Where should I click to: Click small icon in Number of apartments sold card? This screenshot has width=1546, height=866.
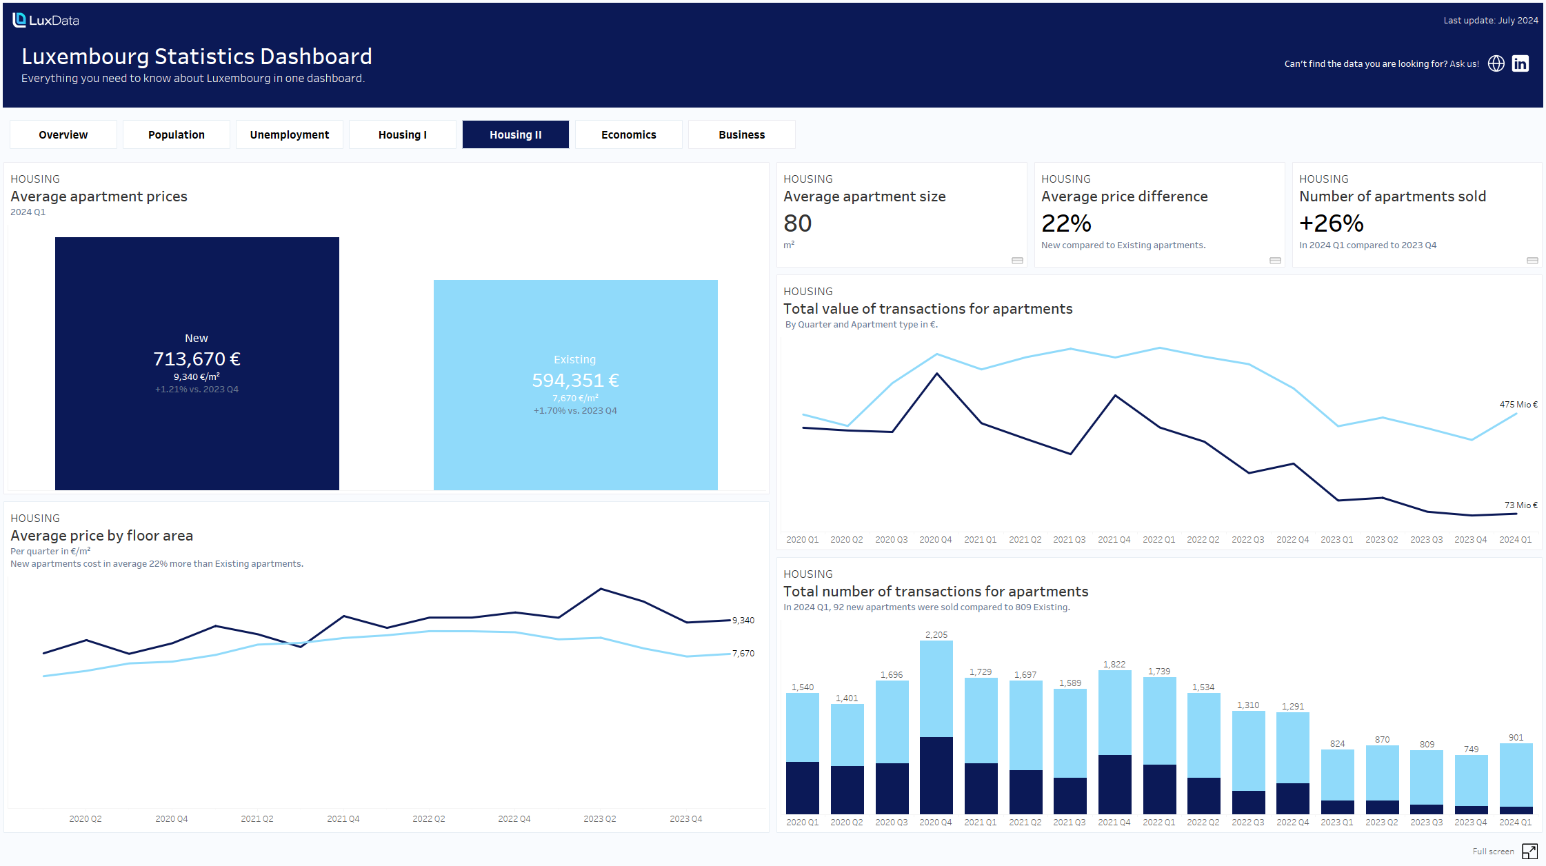[x=1532, y=261]
